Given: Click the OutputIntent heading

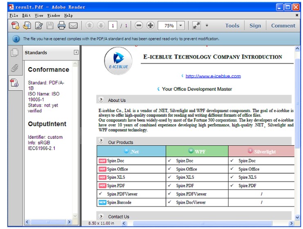Looking at the screenshot, I should tap(47, 124).
